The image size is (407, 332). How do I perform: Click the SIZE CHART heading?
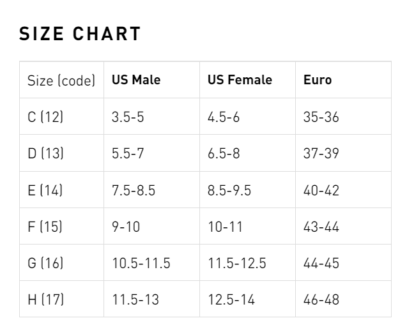pos(80,34)
